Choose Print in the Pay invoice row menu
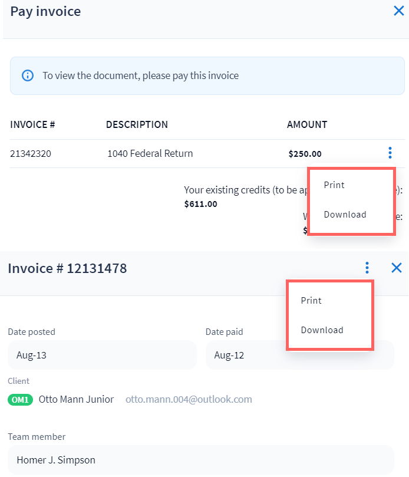409x477 pixels. point(334,185)
